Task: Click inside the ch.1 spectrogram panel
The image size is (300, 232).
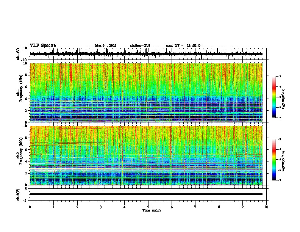Action: click(x=146, y=92)
